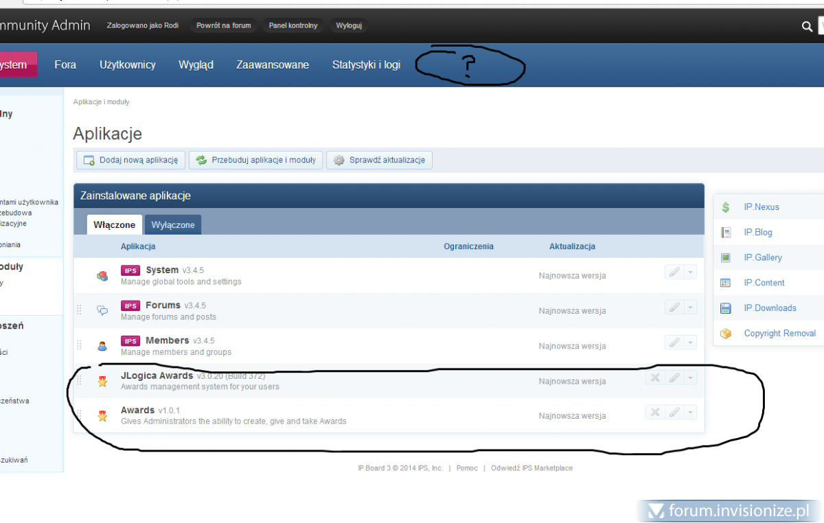Viewport: 824px width, 523px height.
Task: Click the Panel kontrolny button
Action: 293,26
